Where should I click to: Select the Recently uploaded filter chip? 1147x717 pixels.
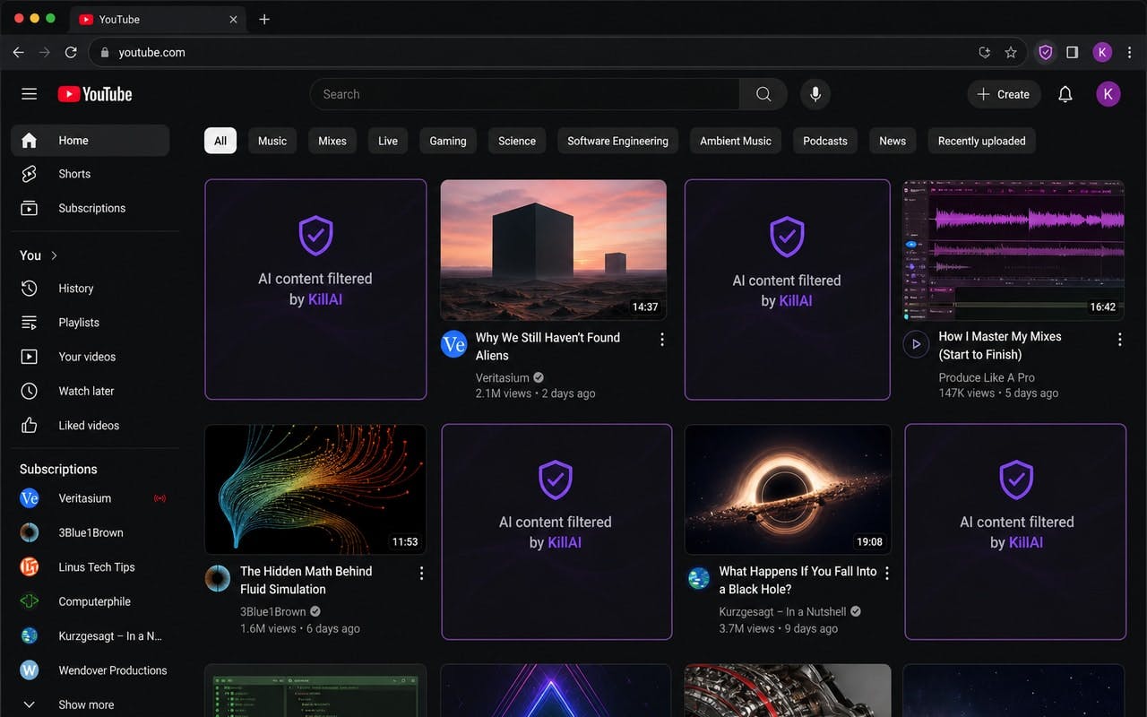[x=982, y=141]
